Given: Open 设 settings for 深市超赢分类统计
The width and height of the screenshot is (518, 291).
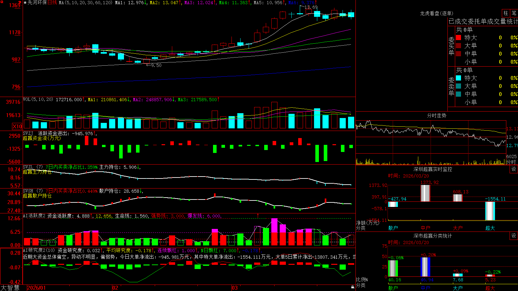Looking at the screenshot, I should point(514,236).
